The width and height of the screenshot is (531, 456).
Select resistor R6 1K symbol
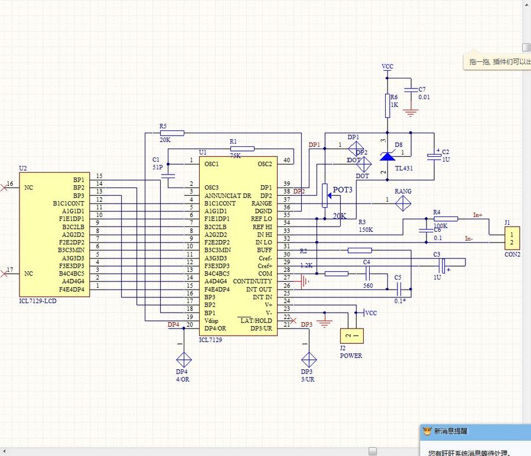pos(387,106)
